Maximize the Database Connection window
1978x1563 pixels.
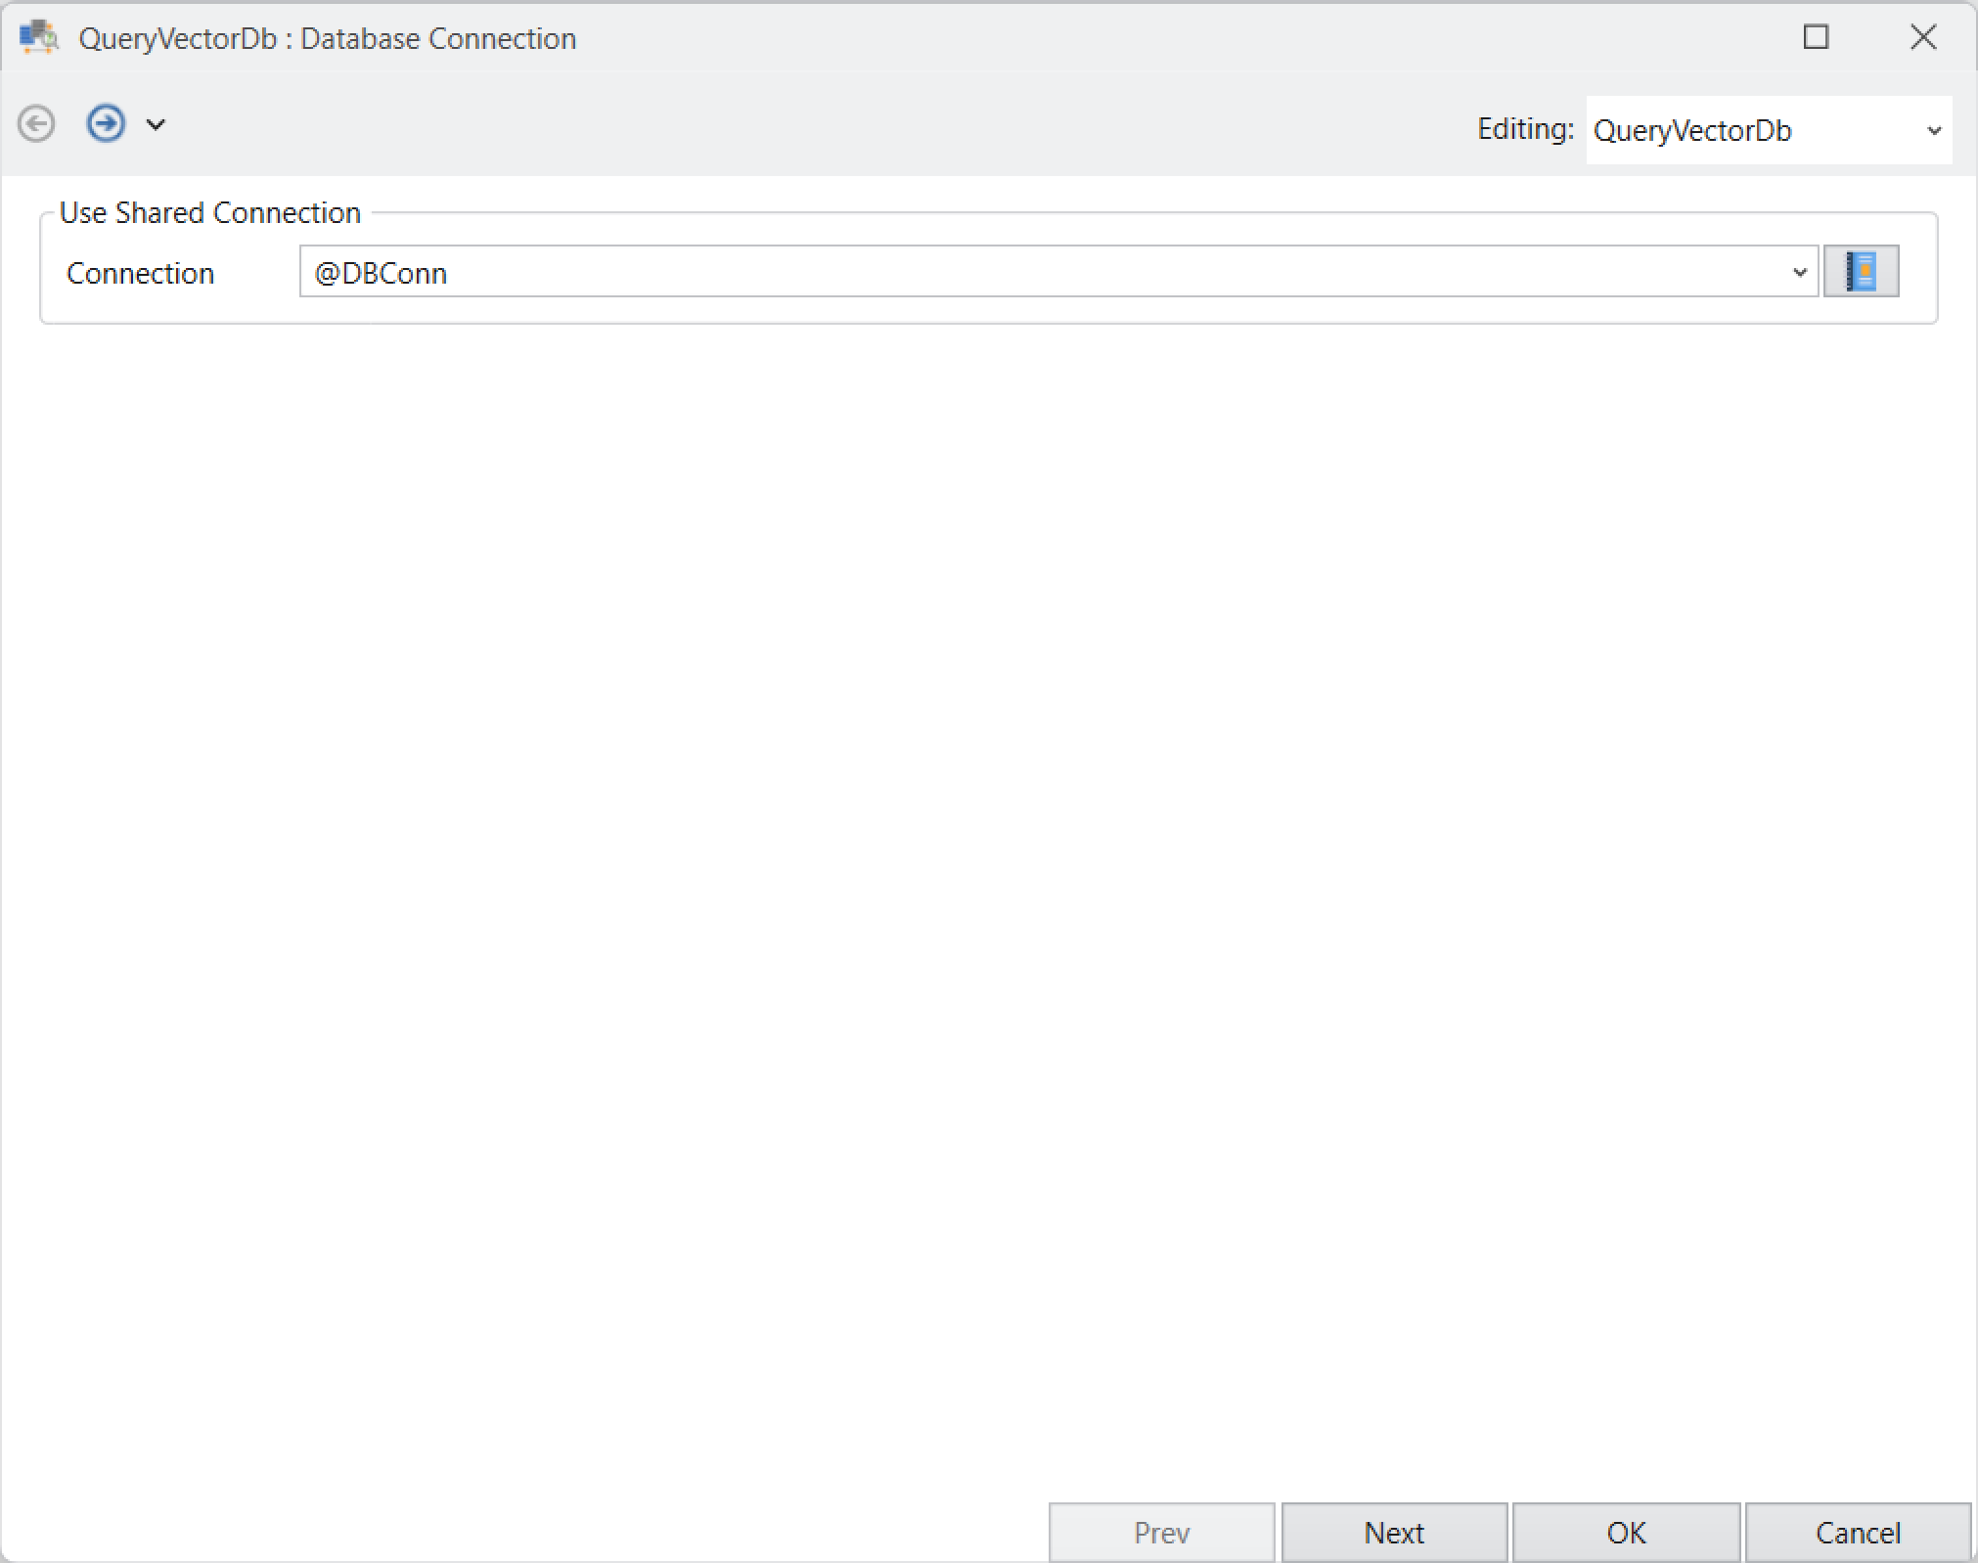click(x=1816, y=37)
